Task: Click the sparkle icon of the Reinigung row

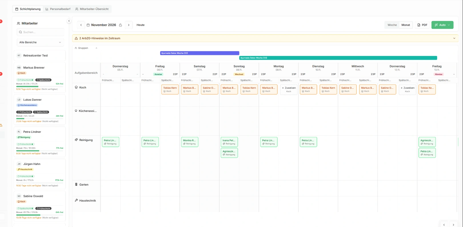Action: (x=76, y=140)
